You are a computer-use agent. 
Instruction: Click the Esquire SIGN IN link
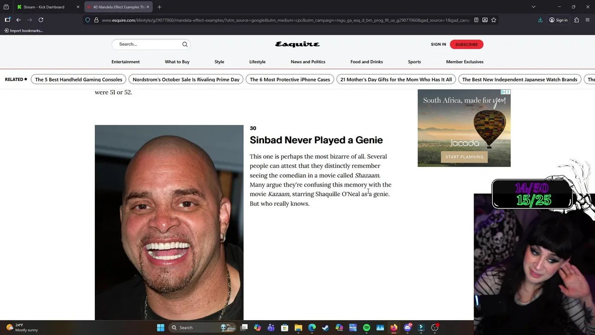(438, 44)
